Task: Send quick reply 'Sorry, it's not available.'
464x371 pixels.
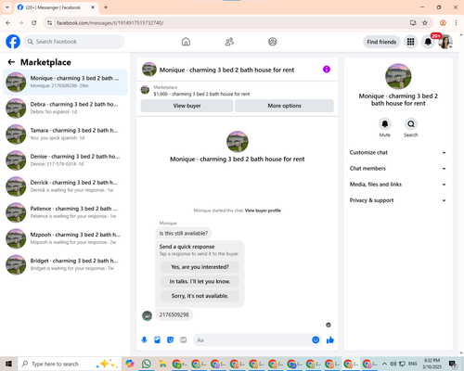Action: (x=200, y=296)
